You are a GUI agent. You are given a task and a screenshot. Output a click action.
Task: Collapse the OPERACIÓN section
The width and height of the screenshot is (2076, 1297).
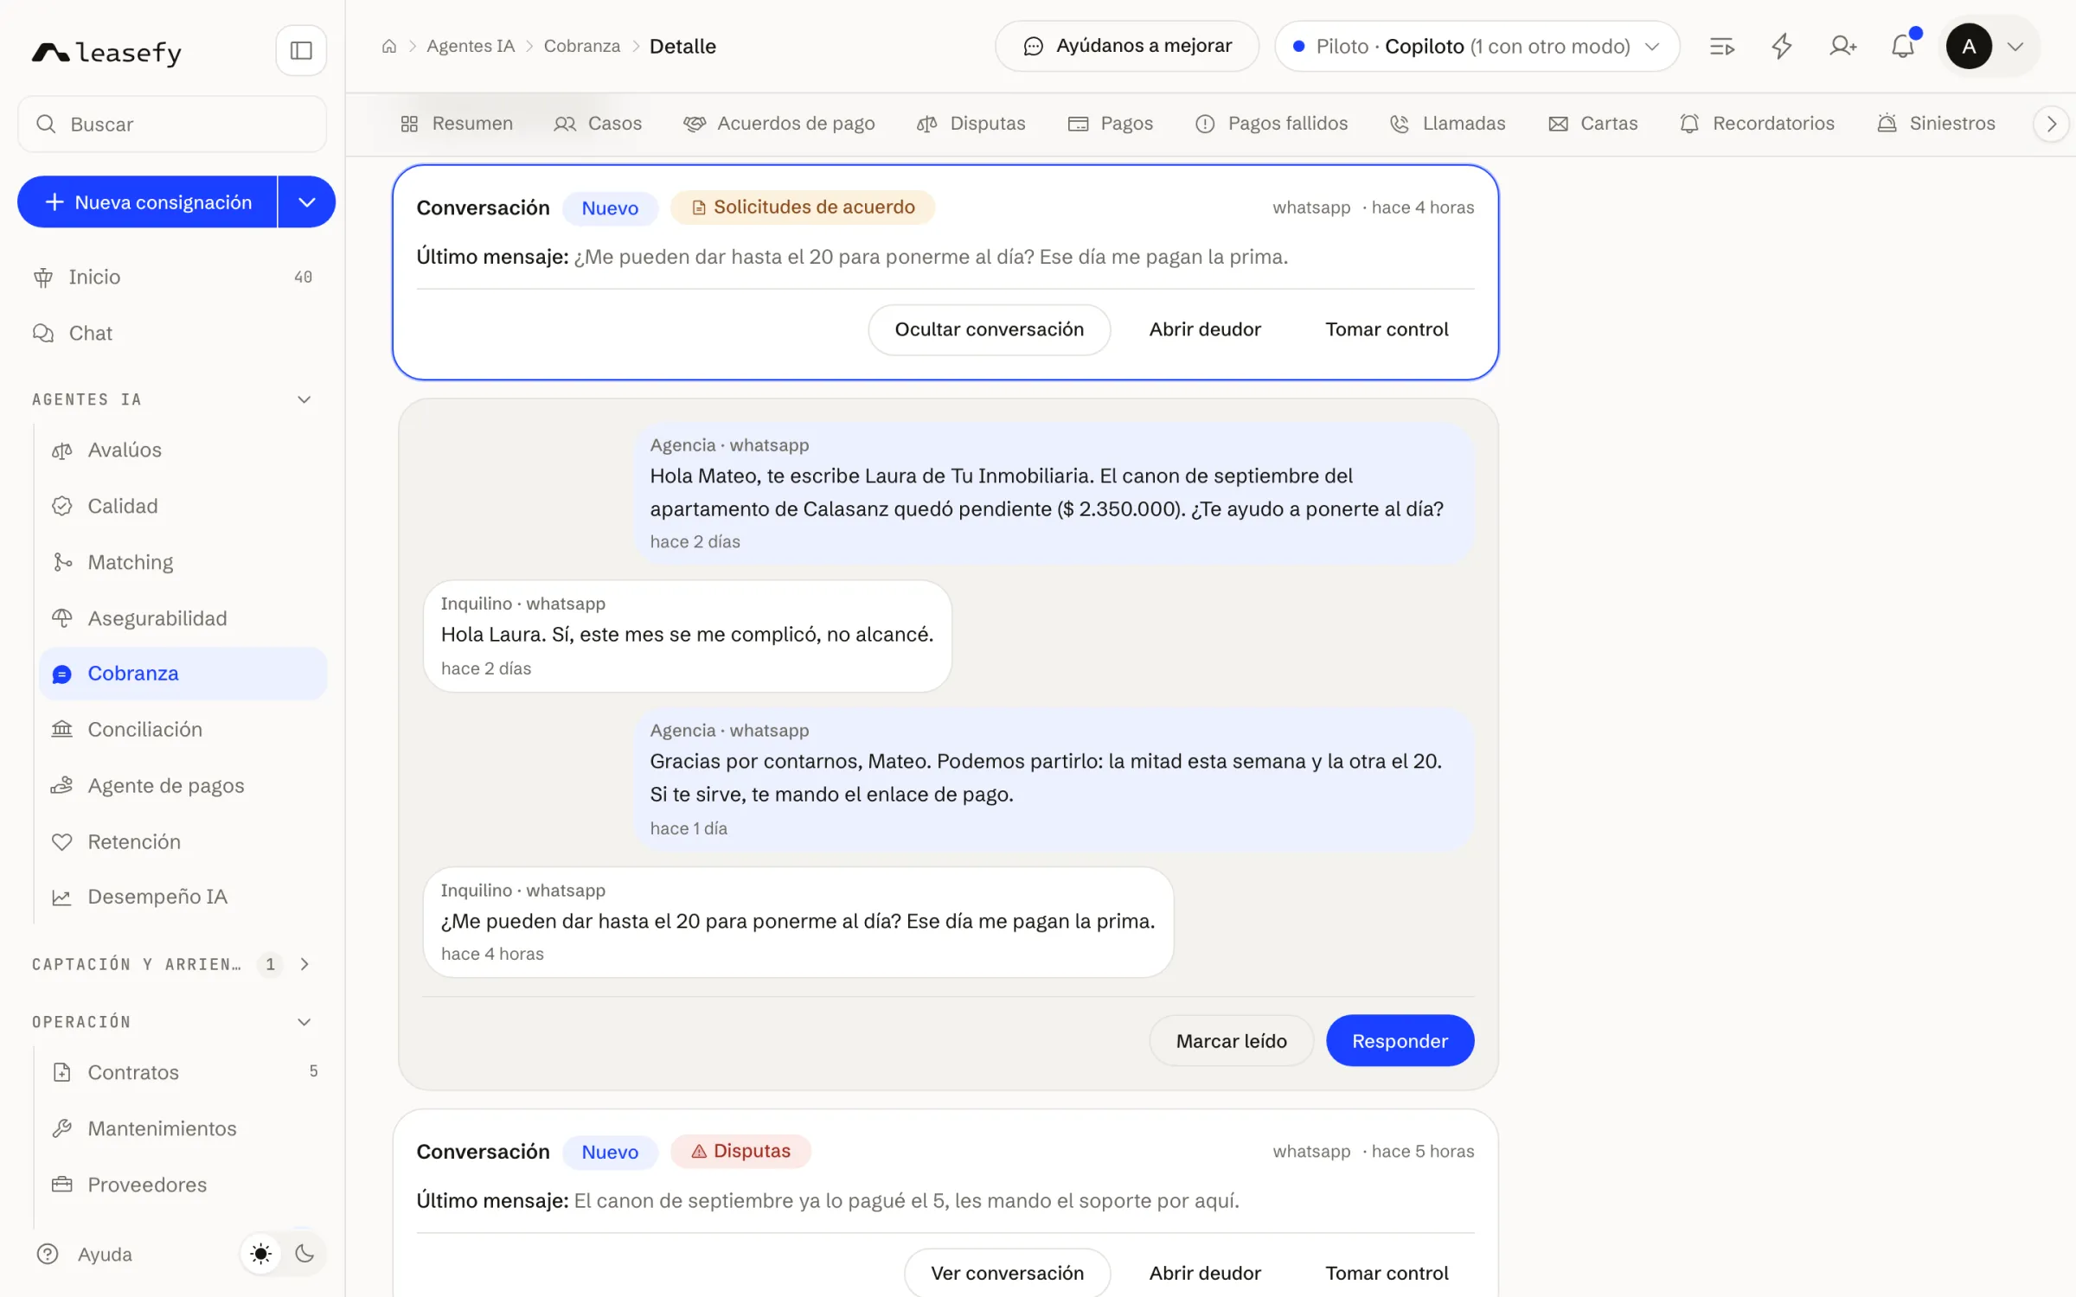[x=304, y=1022]
